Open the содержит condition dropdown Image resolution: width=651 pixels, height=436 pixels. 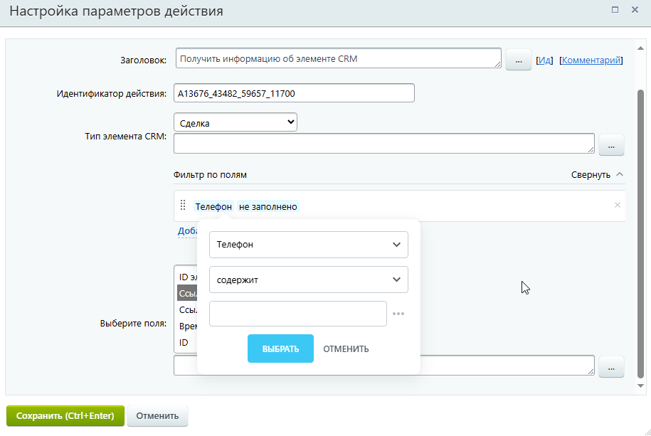click(308, 280)
